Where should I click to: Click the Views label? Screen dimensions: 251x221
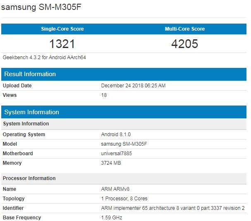click(10, 95)
